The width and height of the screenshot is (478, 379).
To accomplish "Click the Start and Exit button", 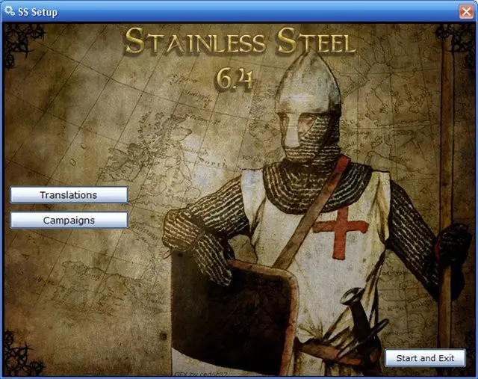I will tap(425, 358).
